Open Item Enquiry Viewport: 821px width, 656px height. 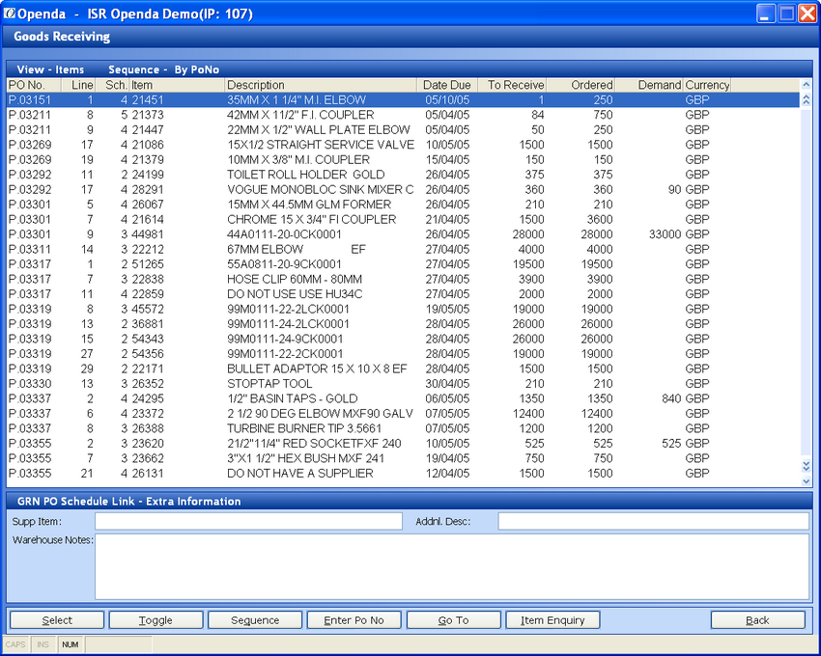pos(552,620)
